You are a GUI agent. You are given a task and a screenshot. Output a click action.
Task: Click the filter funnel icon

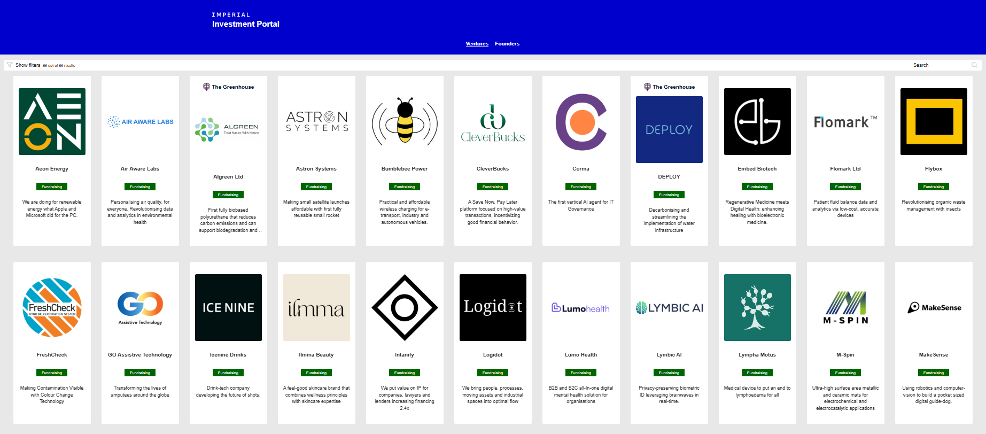(x=10, y=65)
